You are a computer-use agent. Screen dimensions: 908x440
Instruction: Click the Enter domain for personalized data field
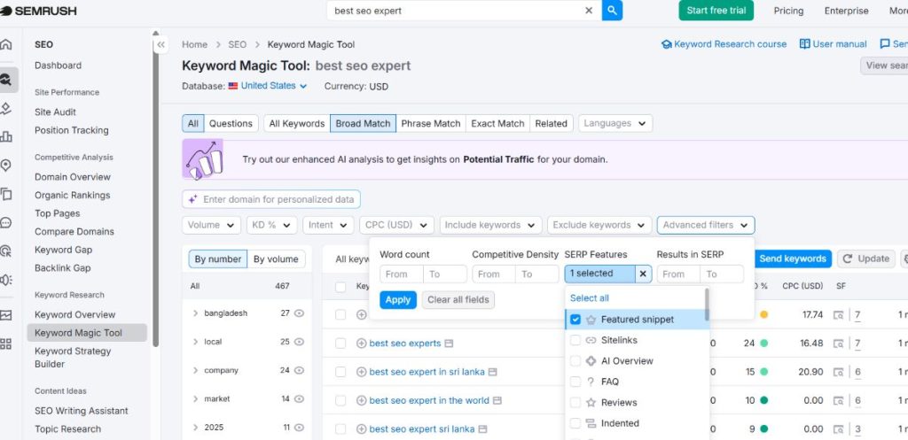(x=271, y=199)
